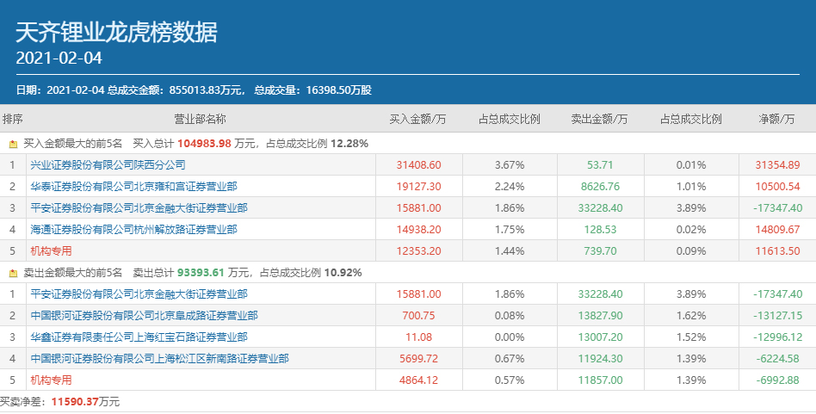Click the 10.92% sell ratio
The image size is (816, 414).
343,273
